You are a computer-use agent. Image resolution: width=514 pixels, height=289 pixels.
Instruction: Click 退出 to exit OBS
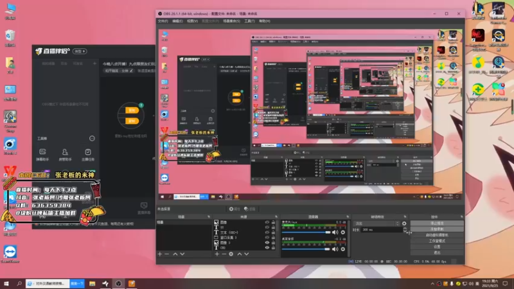(x=437, y=252)
